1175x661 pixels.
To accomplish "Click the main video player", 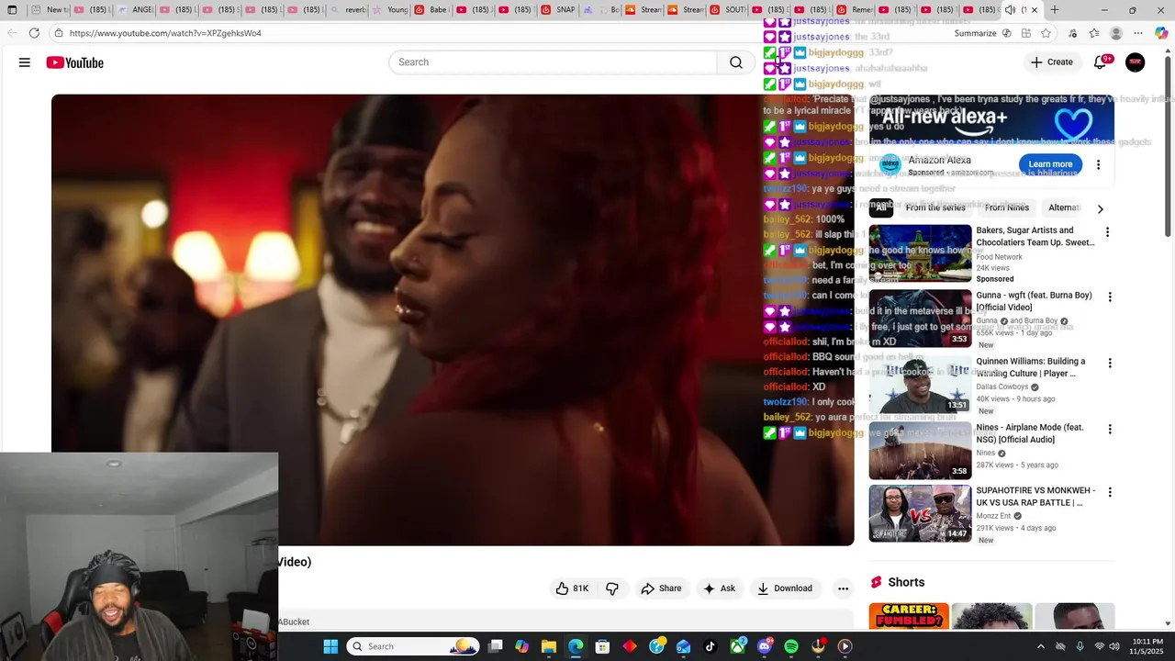I will (x=453, y=319).
